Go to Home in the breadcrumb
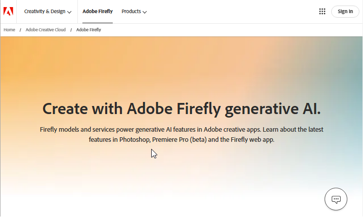 pyautogui.click(x=9, y=30)
